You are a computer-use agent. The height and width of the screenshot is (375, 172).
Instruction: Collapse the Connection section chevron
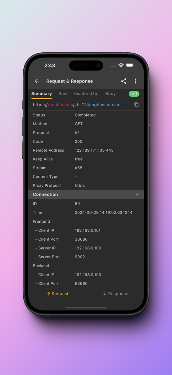(x=137, y=194)
